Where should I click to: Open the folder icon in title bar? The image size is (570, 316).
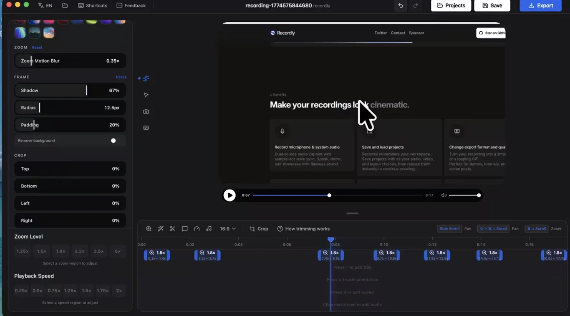[65, 6]
